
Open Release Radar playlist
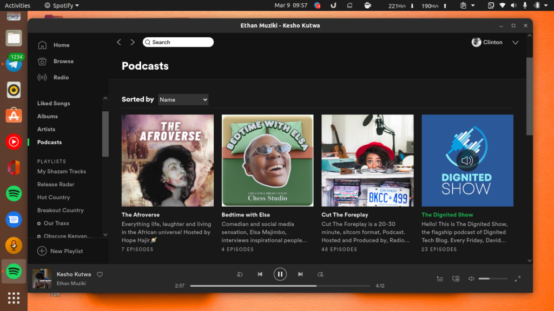pos(56,185)
